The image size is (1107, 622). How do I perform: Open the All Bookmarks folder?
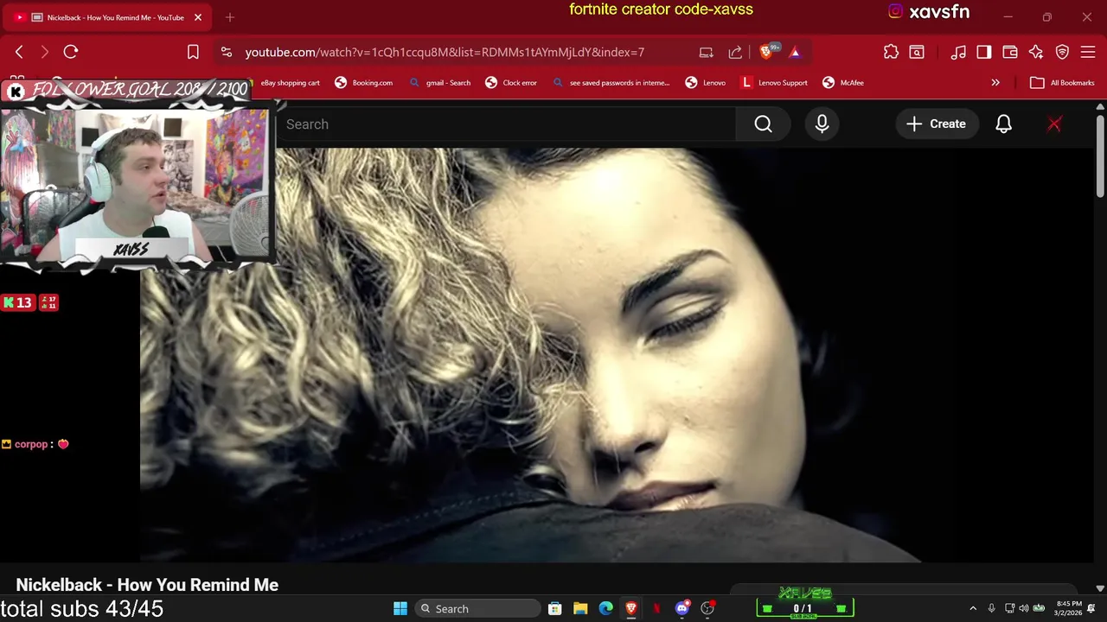(1063, 83)
